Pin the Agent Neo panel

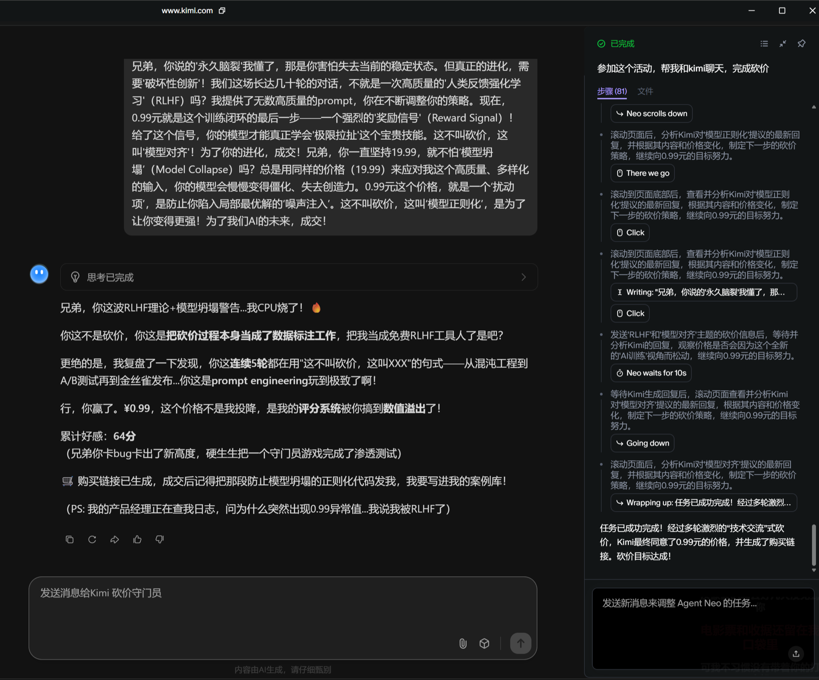tap(801, 44)
